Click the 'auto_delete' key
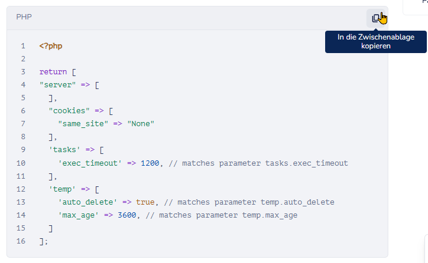This screenshot has width=428, height=263. [86, 202]
